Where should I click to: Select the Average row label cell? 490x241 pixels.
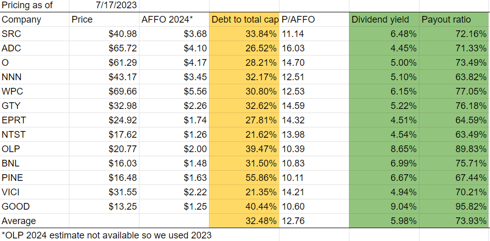(x=19, y=221)
